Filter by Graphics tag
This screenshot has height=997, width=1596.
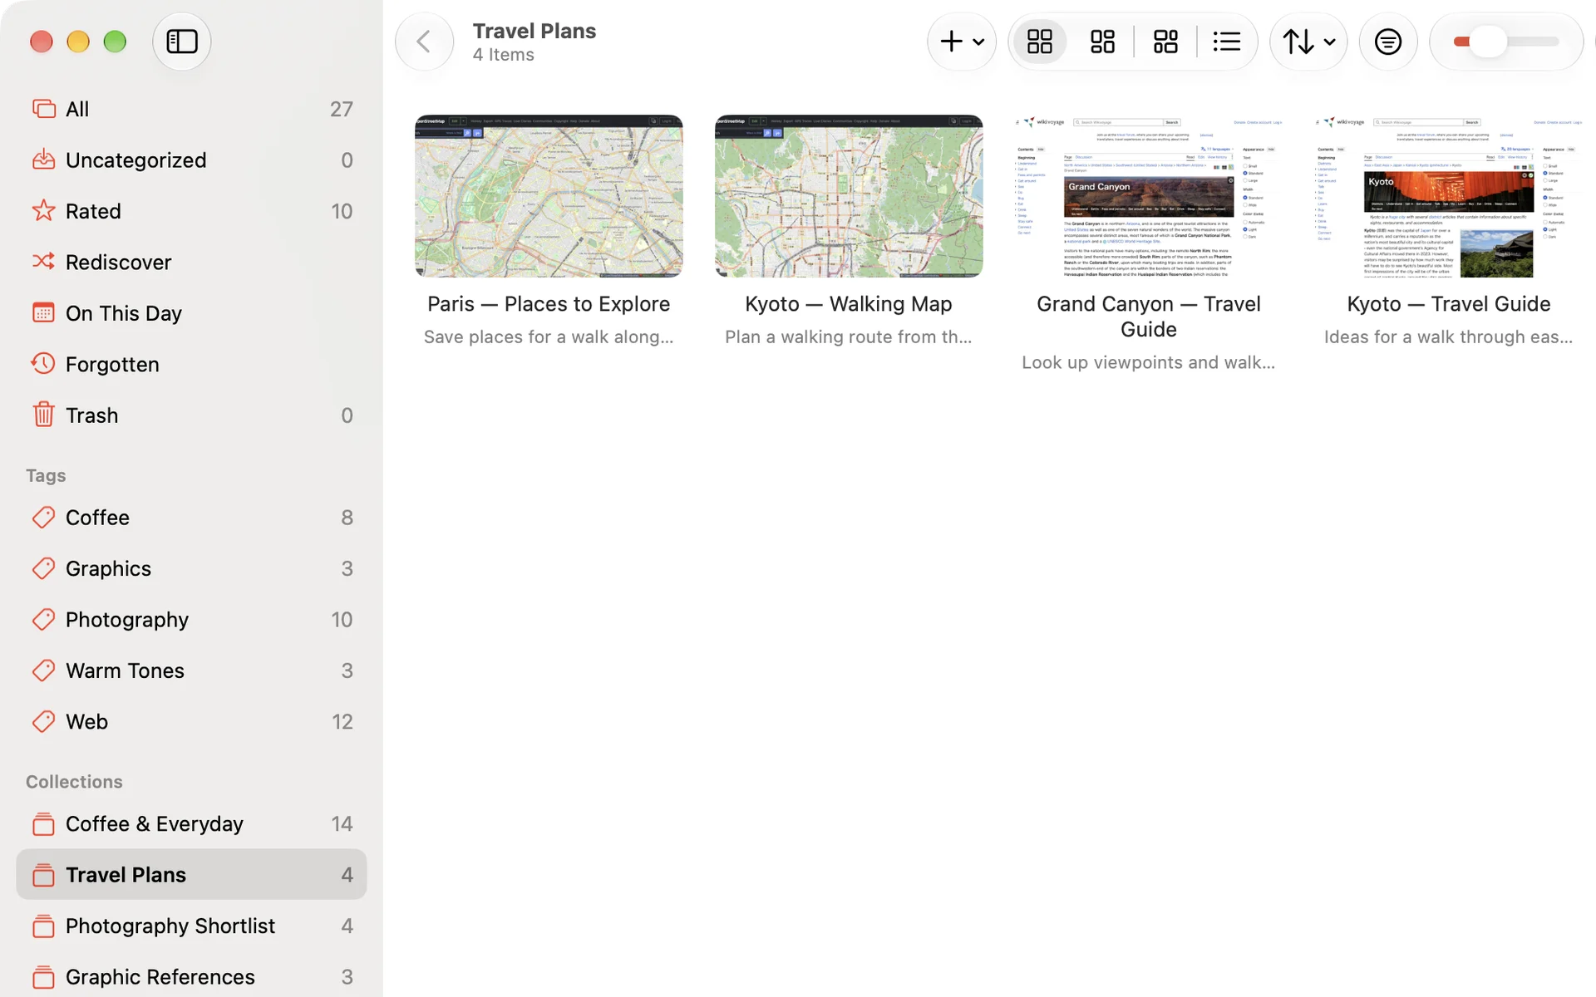click(191, 568)
